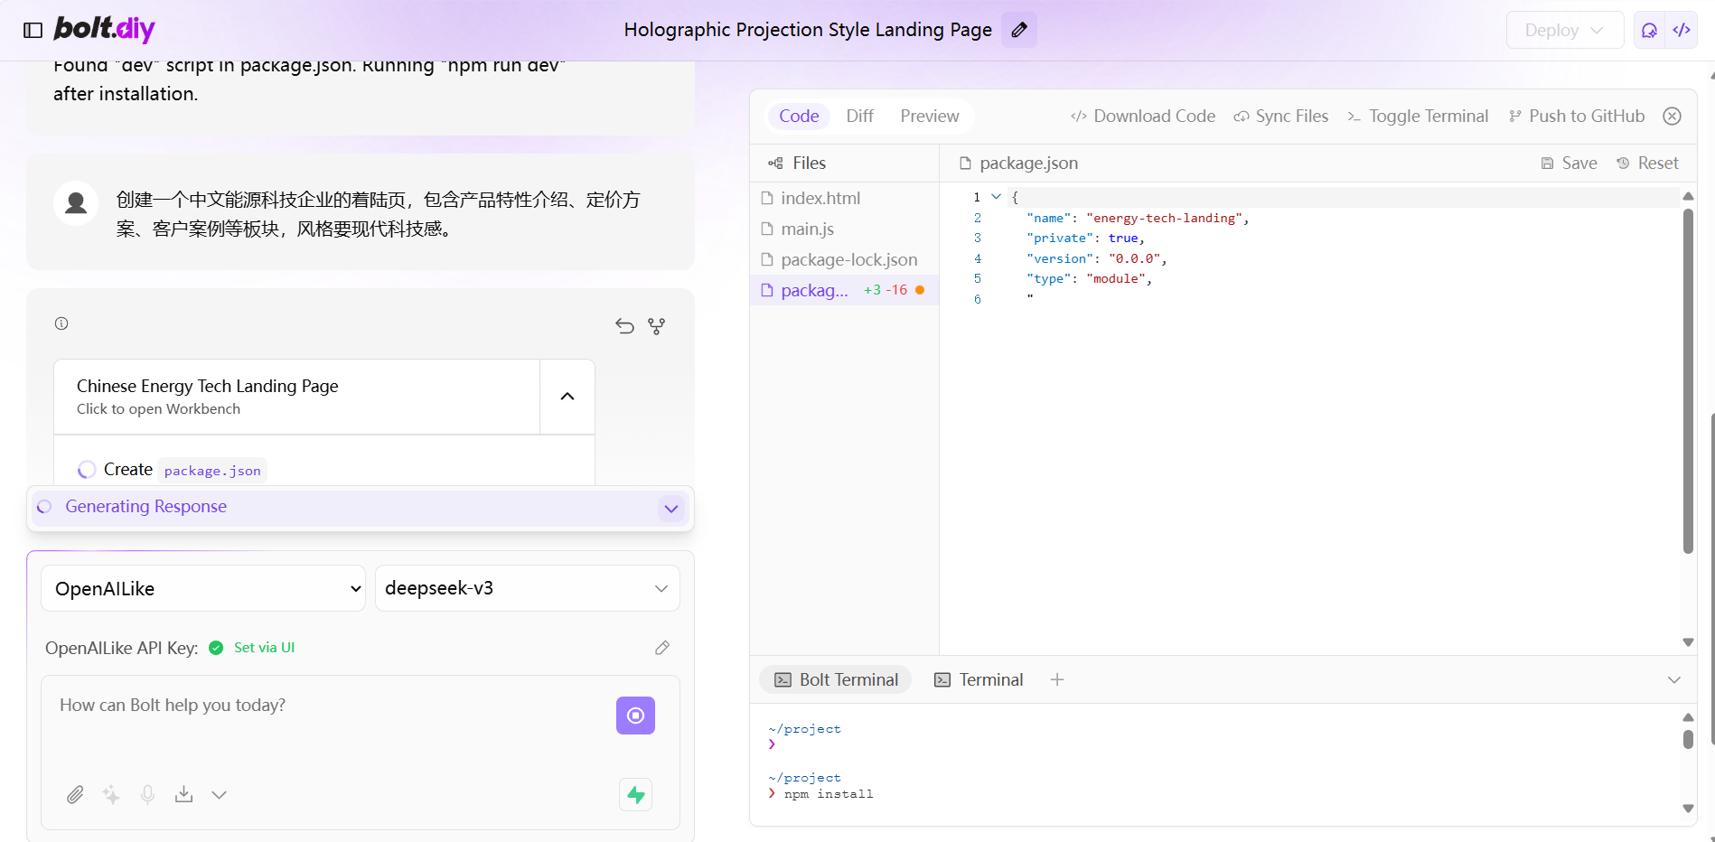Viewport: 1715px width, 842px height.
Task: Close the workbench panel
Action: tap(1673, 116)
